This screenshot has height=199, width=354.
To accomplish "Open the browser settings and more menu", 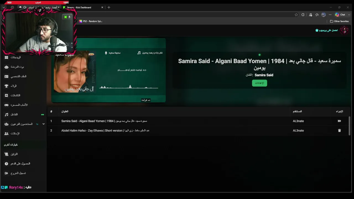I will 330,15.
